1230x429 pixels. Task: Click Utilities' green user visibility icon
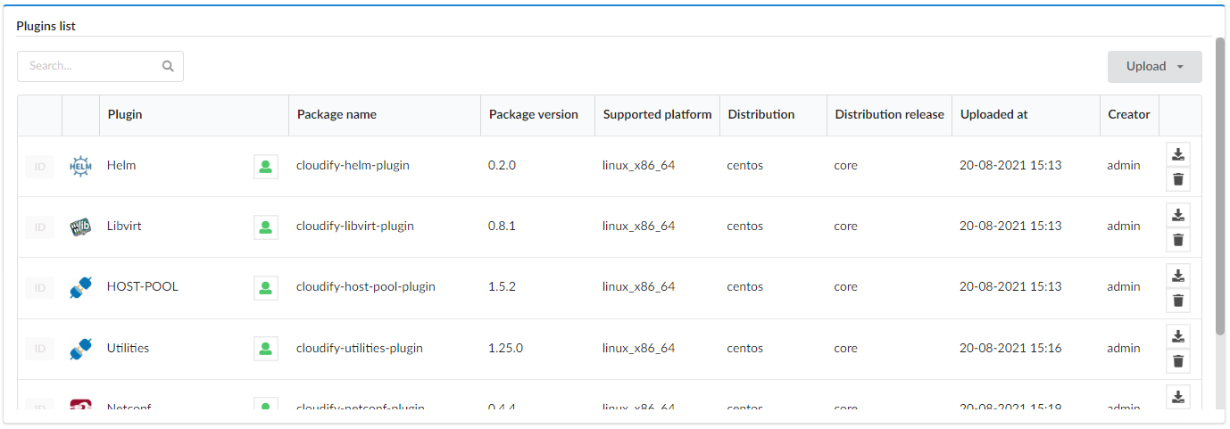point(266,349)
